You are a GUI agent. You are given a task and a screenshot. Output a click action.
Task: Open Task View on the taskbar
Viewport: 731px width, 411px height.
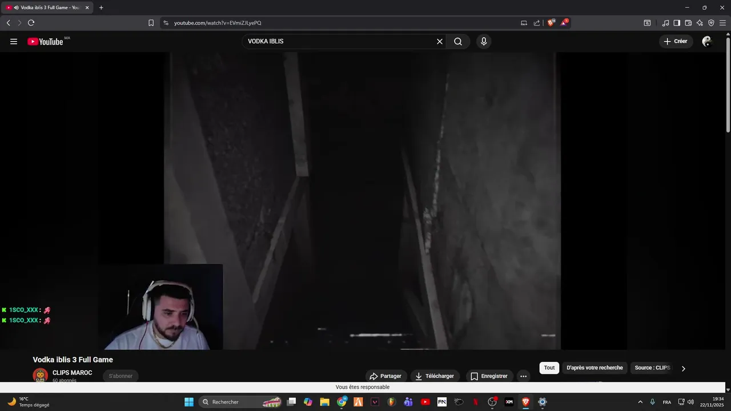(x=292, y=402)
